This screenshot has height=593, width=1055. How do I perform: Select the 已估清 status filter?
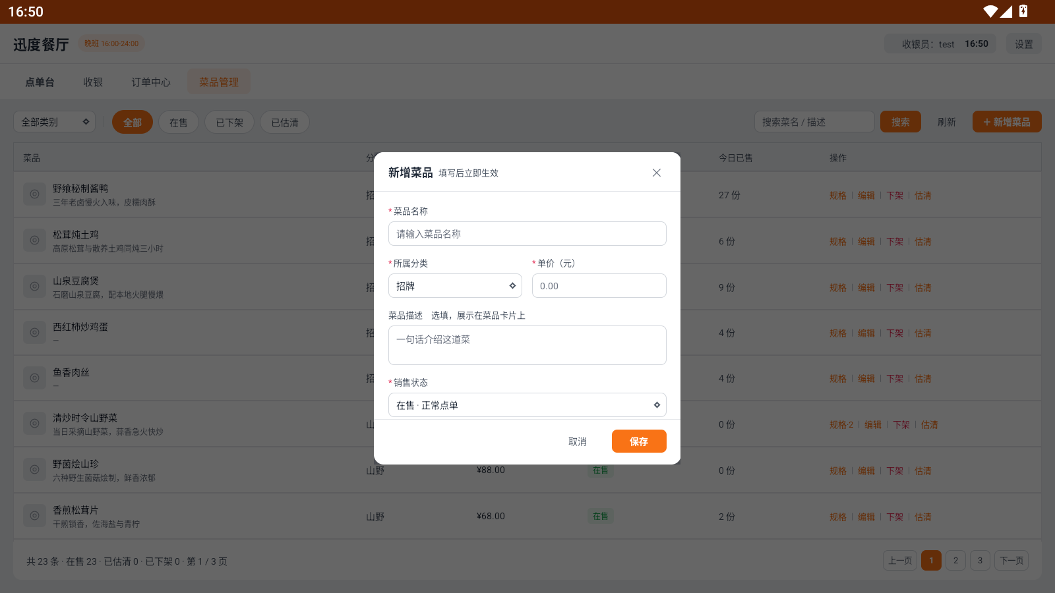click(x=285, y=123)
